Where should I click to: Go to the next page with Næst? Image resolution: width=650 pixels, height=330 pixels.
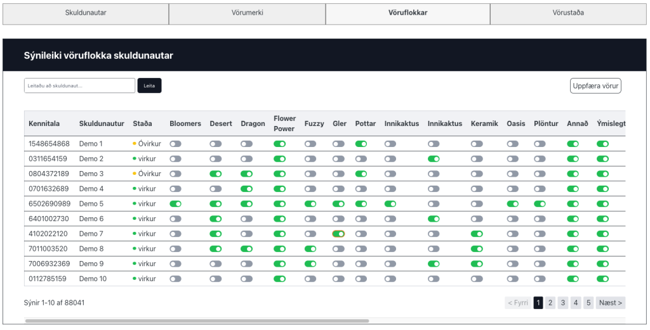(611, 303)
